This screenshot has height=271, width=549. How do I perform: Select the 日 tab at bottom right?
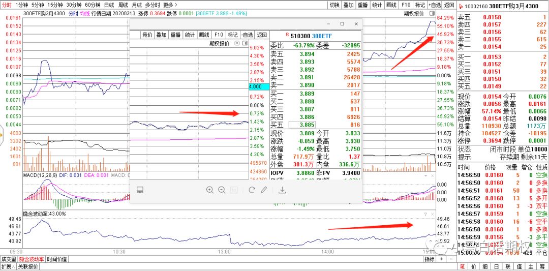point(497,267)
